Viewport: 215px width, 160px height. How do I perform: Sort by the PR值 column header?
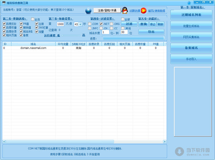[x=156, y=44]
